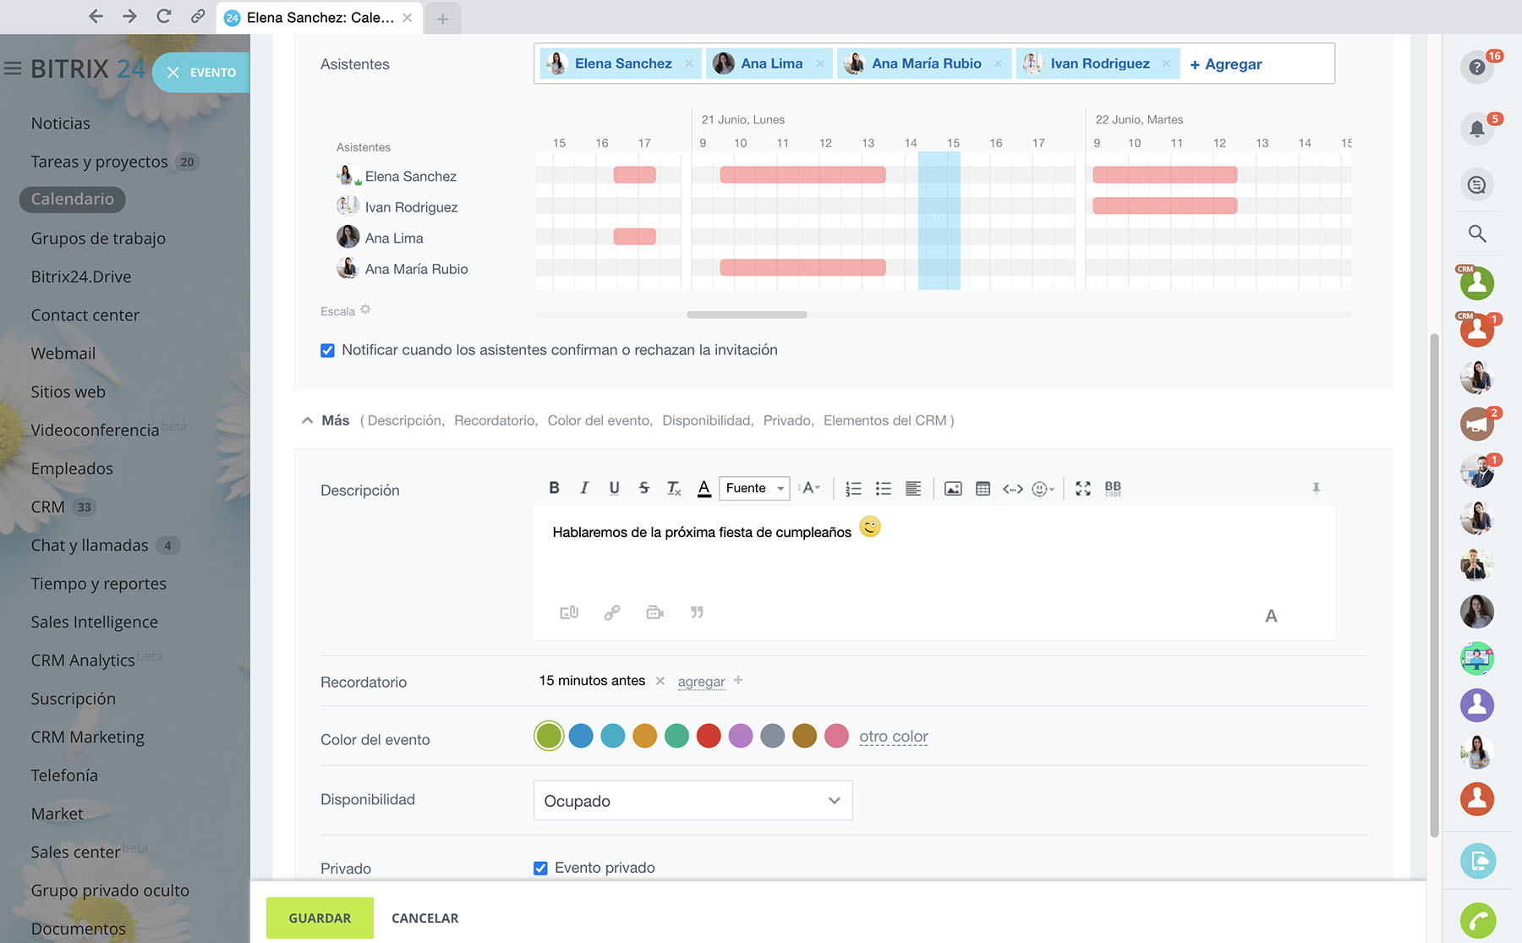
Task: Insert a numbered list in description
Action: (853, 488)
